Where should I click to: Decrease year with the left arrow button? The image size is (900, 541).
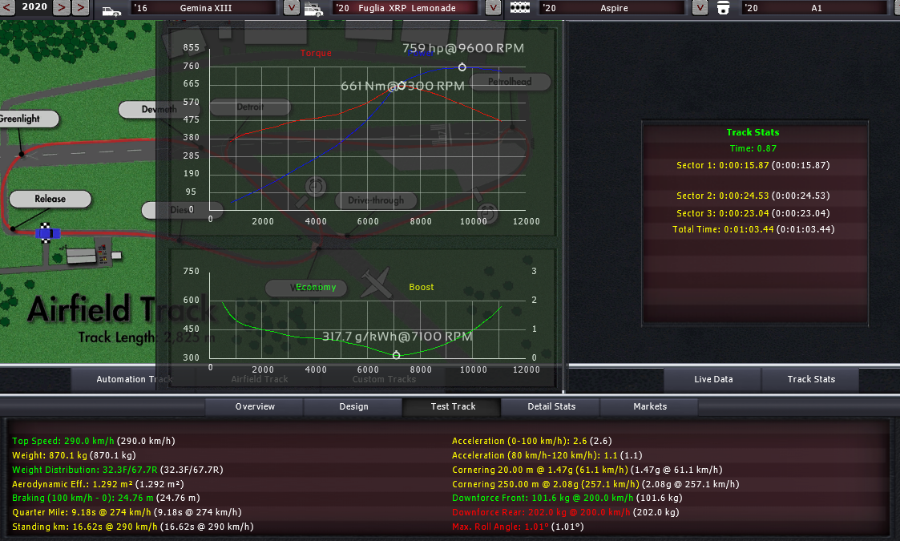pos(61,8)
